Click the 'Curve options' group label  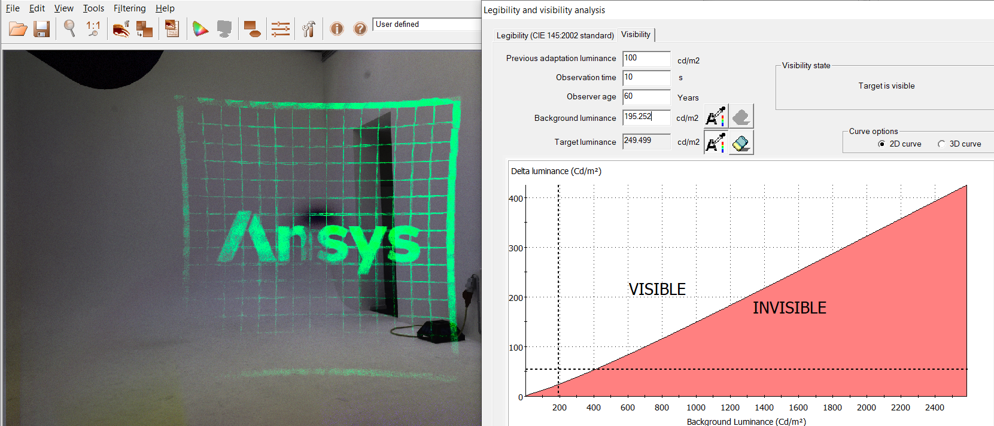click(x=873, y=132)
